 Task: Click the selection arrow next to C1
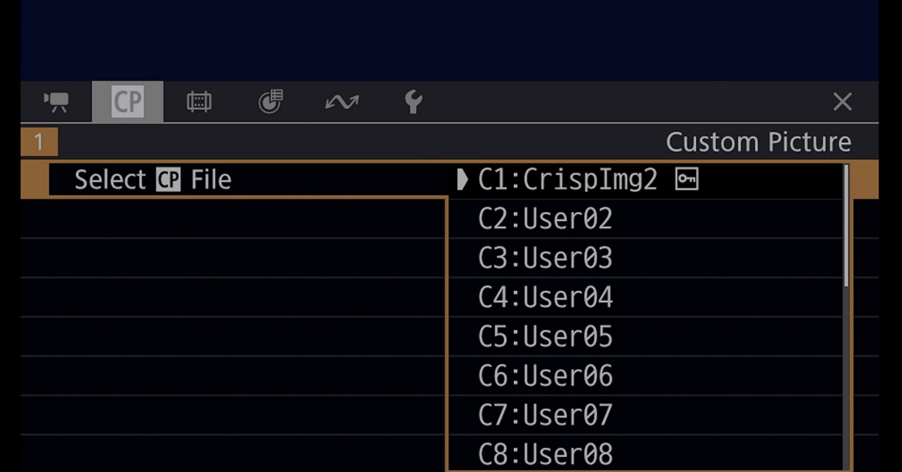pos(462,179)
